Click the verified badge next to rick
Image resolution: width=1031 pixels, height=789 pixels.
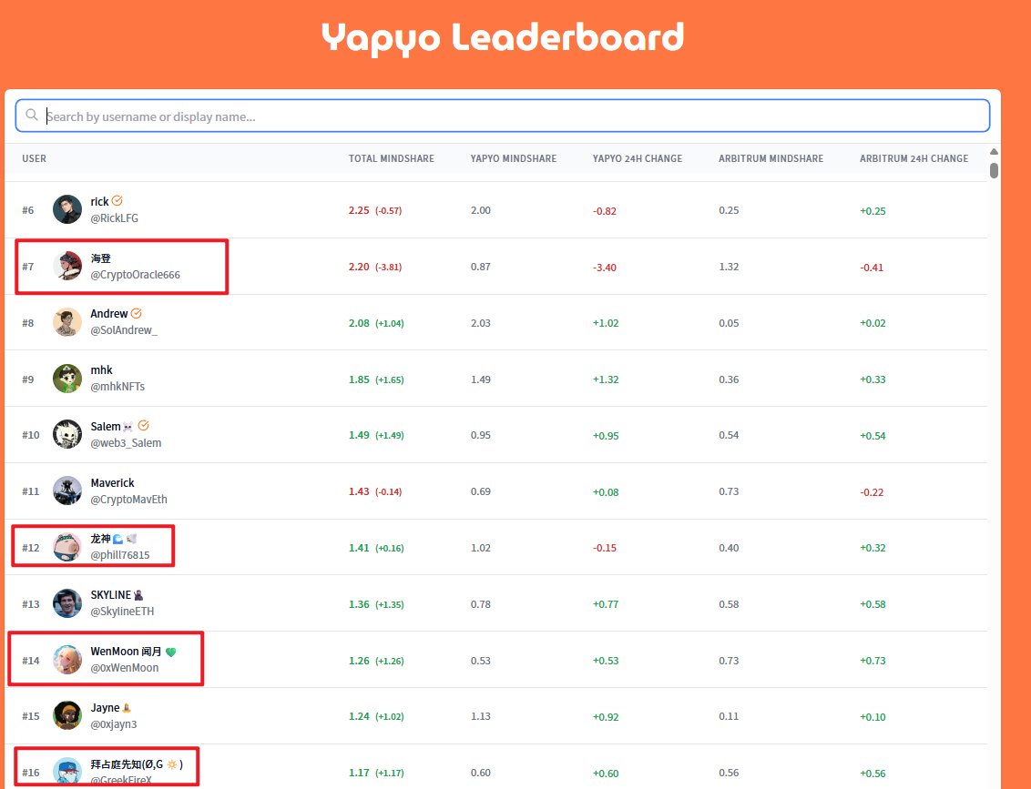[x=117, y=201]
